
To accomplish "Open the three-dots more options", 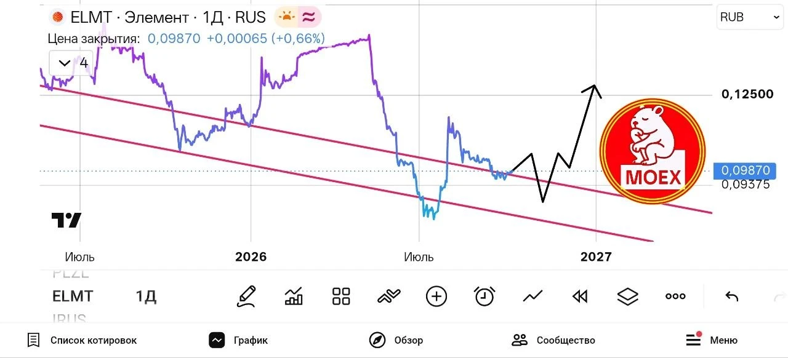I will tap(675, 296).
